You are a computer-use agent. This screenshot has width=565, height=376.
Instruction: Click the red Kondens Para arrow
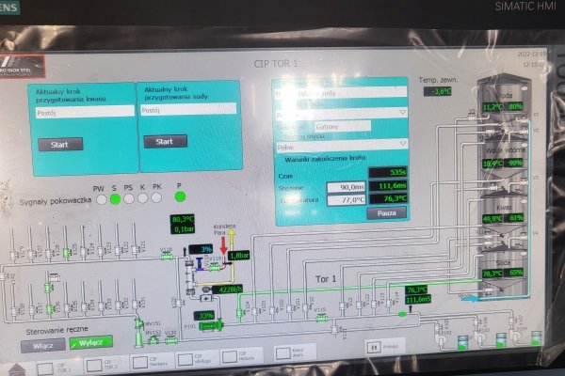223,245
